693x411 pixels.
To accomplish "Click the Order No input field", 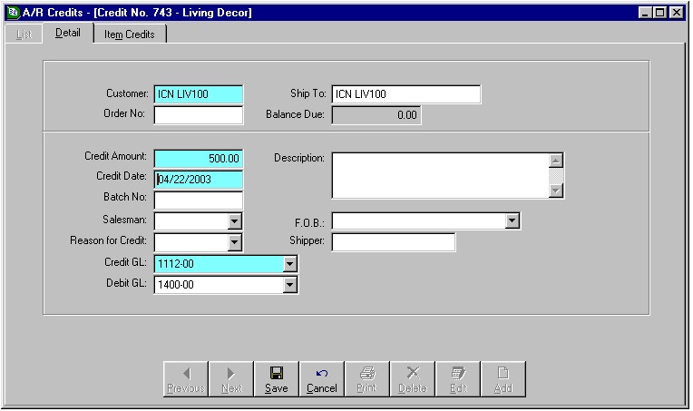I will [199, 115].
